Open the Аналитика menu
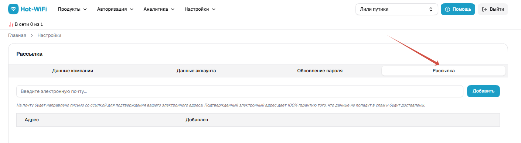Viewport: 521px width, 143px height. [x=159, y=9]
